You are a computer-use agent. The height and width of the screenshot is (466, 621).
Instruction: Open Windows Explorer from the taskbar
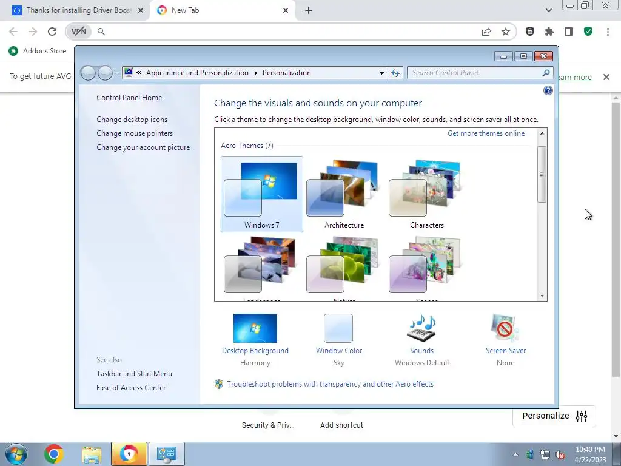92,454
